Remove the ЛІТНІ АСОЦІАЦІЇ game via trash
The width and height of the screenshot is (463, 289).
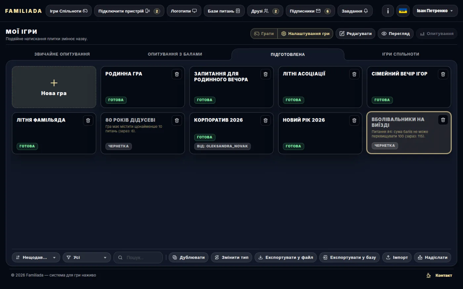[354, 74]
